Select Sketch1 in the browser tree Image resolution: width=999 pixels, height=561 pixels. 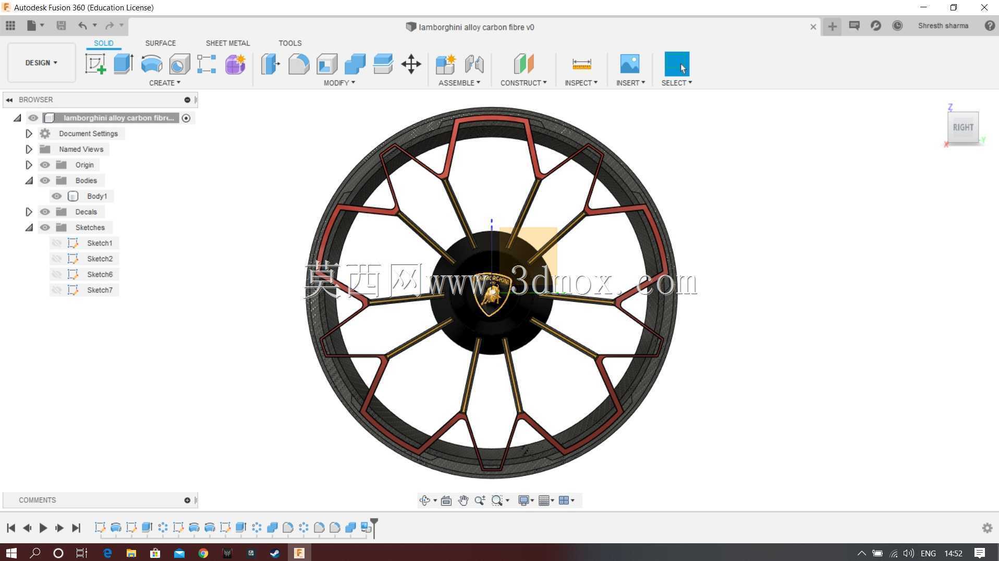click(100, 243)
